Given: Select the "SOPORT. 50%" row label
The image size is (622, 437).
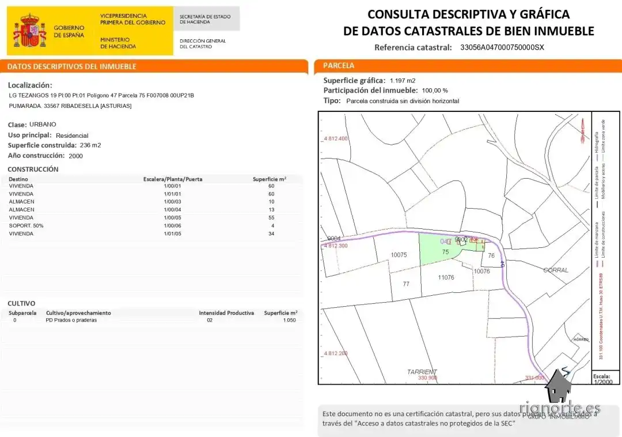Looking at the screenshot, I should [x=26, y=225].
